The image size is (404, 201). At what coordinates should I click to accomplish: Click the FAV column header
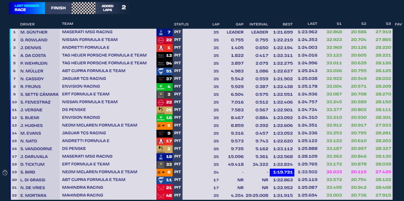tap(398, 24)
